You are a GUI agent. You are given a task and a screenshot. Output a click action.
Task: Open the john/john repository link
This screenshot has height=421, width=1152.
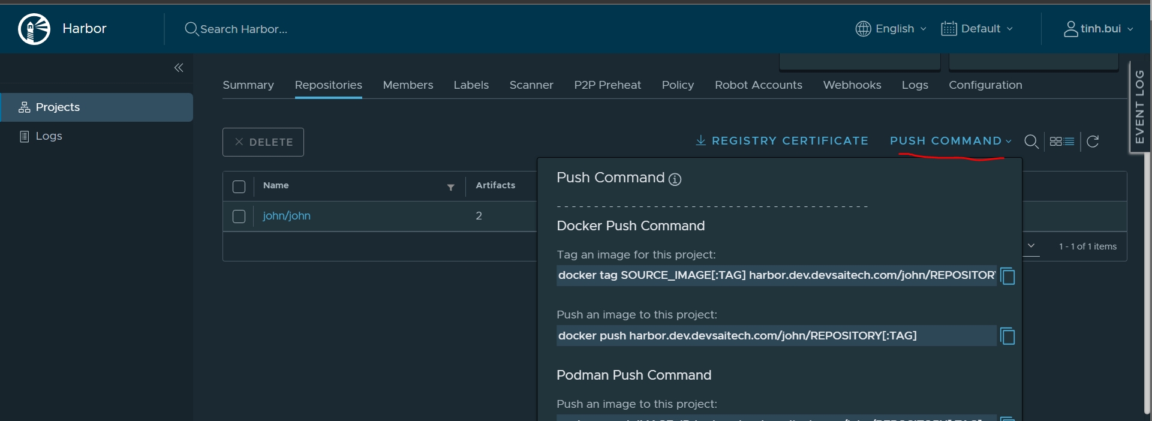click(x=286, y=216)
